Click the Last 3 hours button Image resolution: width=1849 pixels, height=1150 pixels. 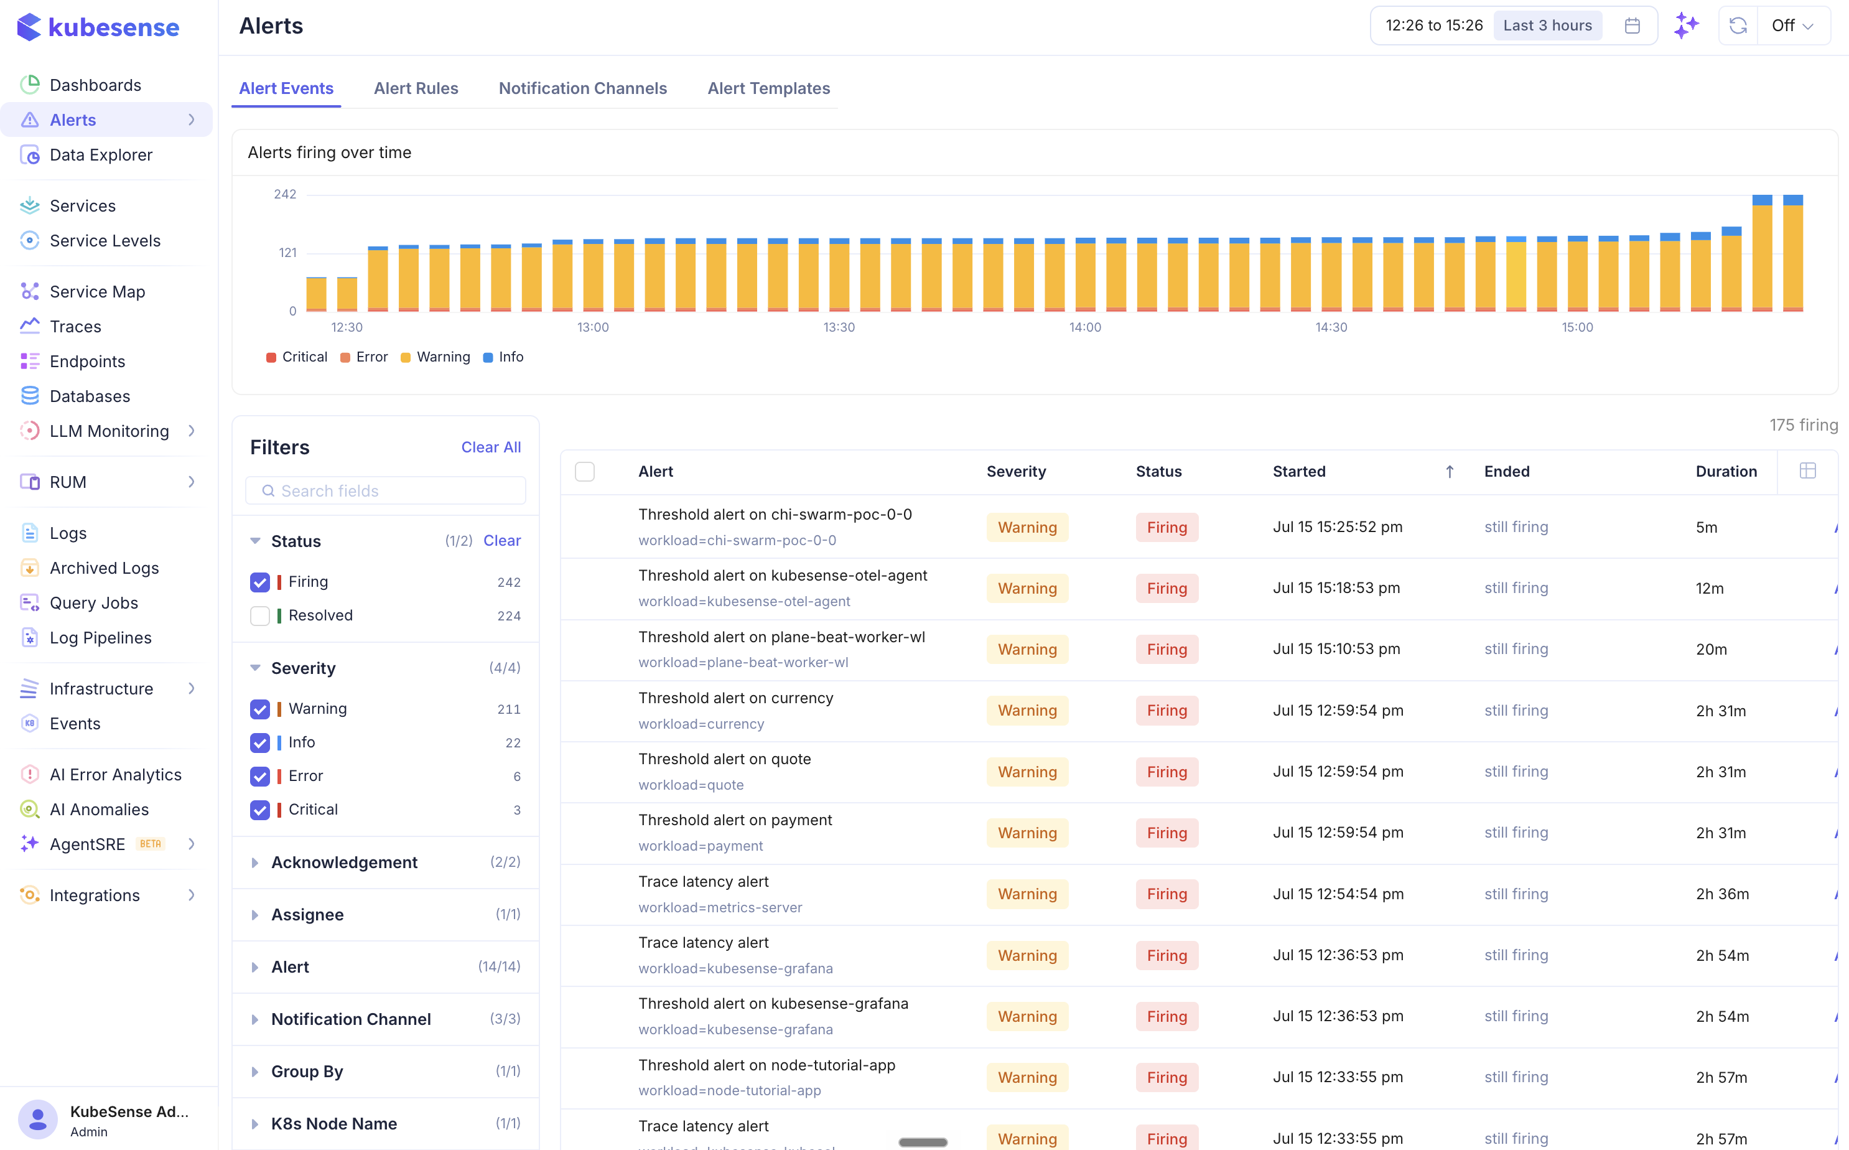point(1547,25)
